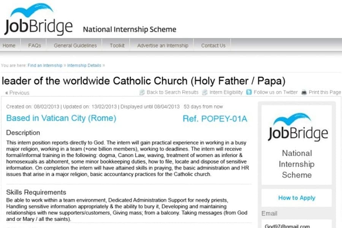Click the JobBridge logo in header

[38, 19]
